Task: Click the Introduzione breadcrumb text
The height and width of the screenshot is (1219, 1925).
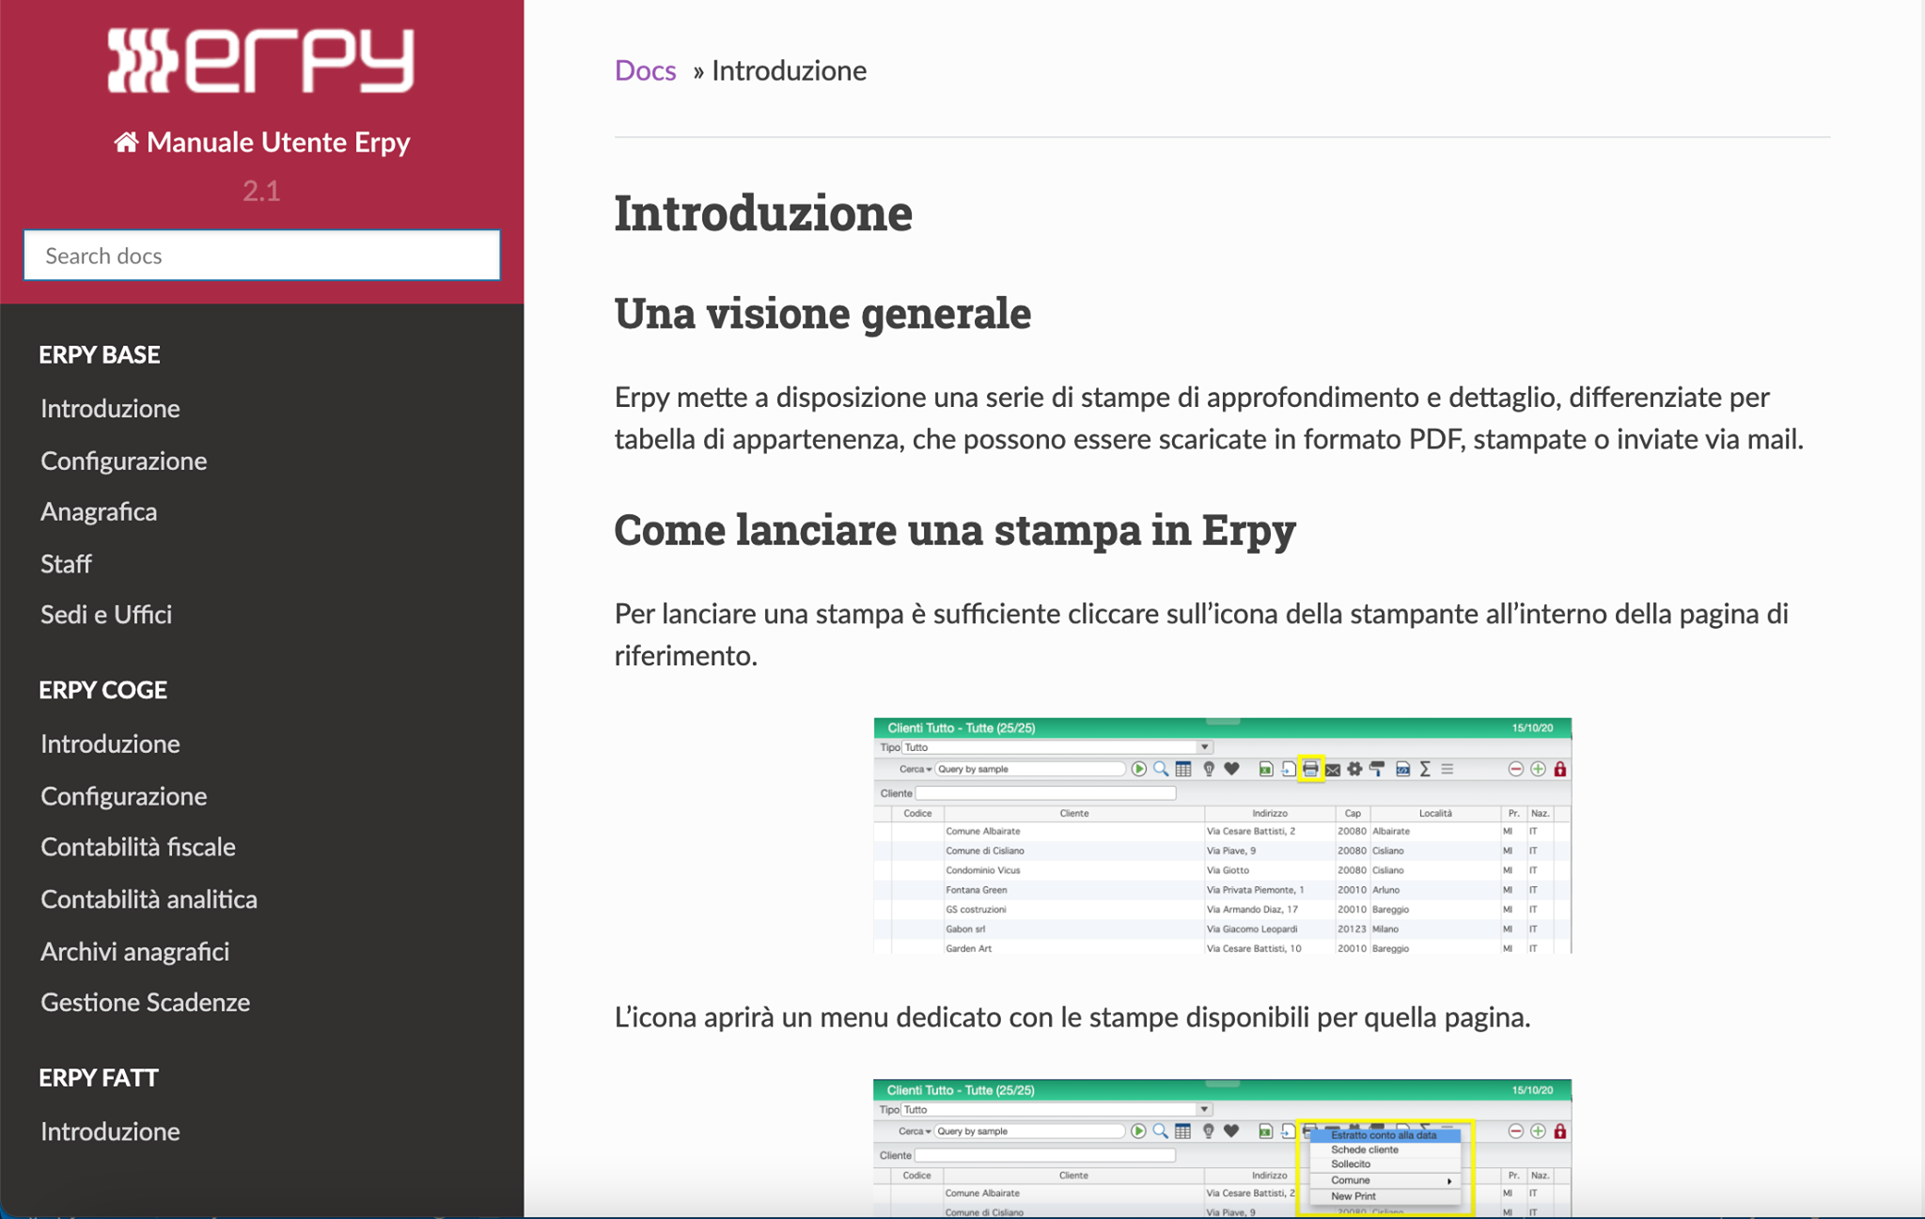Action: [x=789, y=70]
